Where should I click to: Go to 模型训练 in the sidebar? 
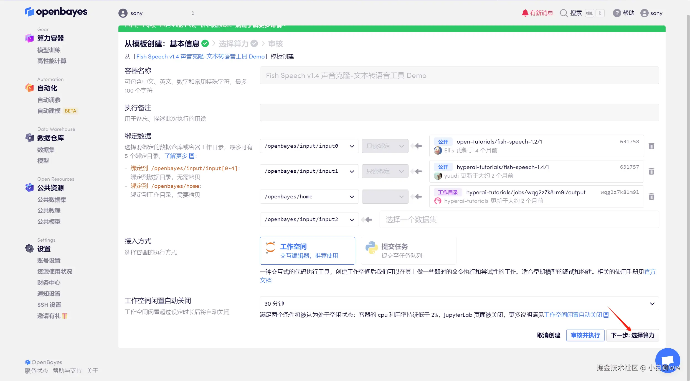pyautogui.click(x=49, y=50)
